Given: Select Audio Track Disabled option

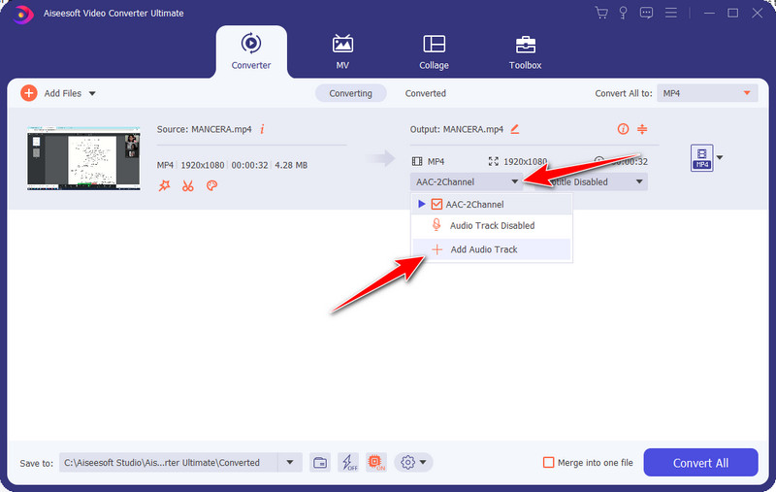Looking at the screenshot, I should coord(491,226).
